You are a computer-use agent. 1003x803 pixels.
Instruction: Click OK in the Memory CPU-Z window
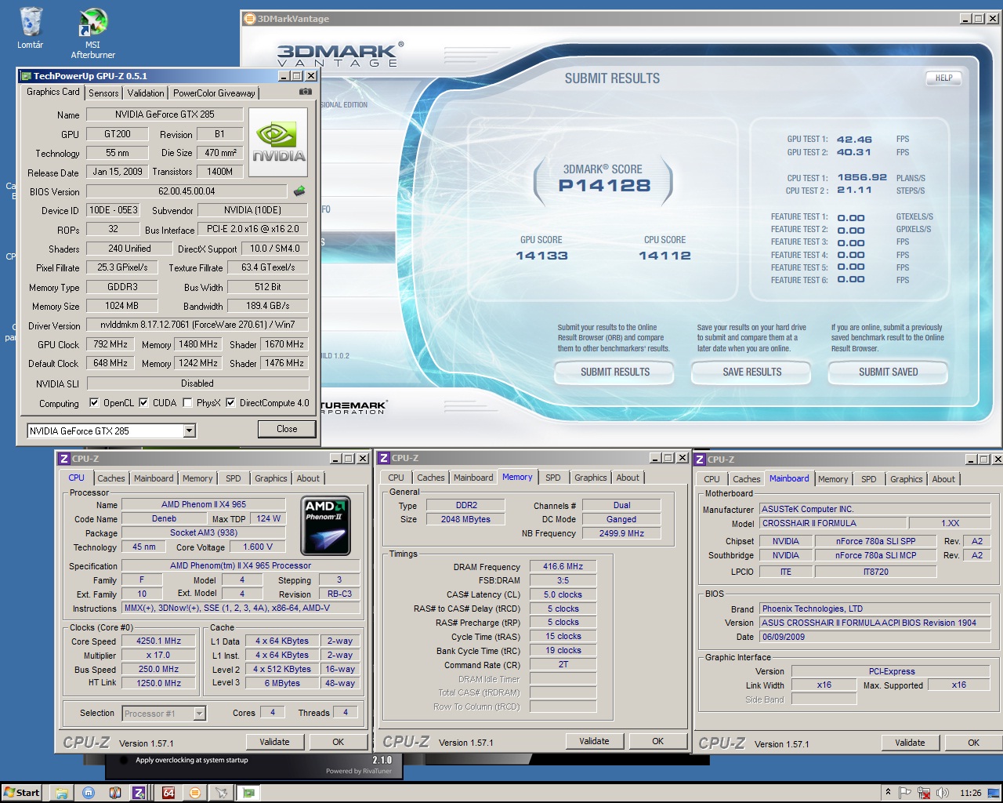pyautogui.click(x=657, y=741)
